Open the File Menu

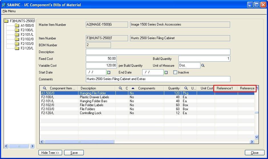coord(9,11)
